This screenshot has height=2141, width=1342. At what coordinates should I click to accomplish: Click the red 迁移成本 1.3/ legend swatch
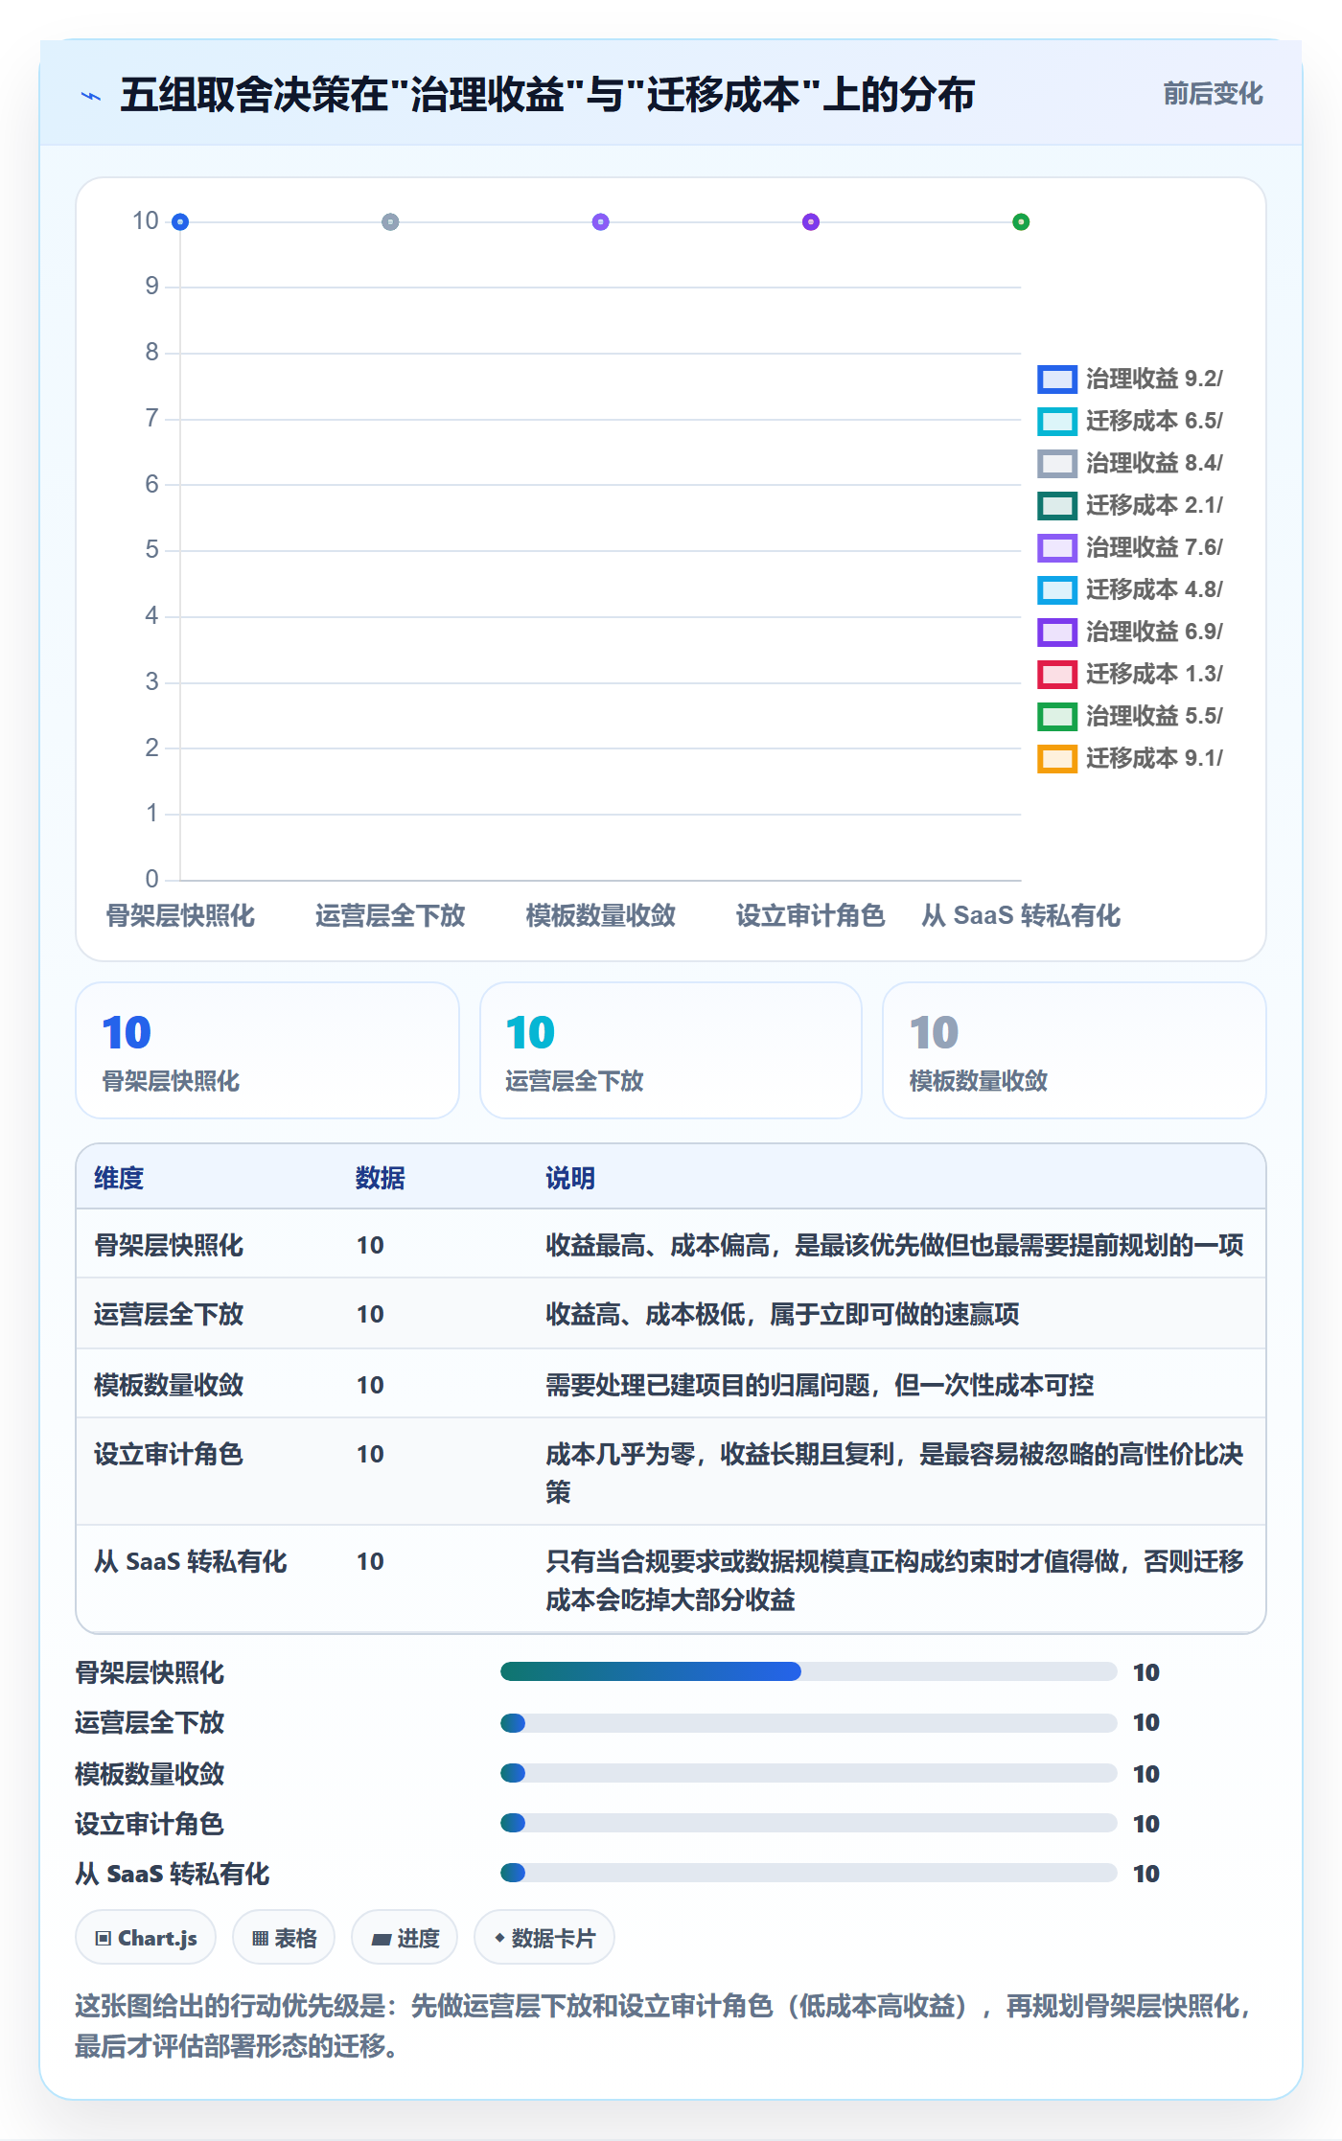(x=1057, y=675)
